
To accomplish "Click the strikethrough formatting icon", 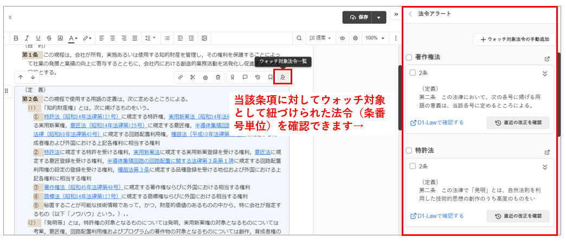I will tap(49, 38).
